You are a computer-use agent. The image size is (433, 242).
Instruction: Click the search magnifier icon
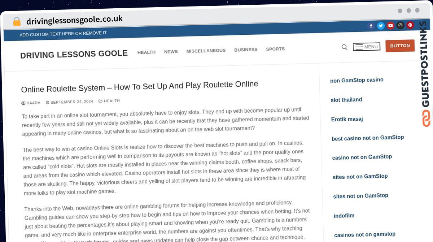[344, 47]
